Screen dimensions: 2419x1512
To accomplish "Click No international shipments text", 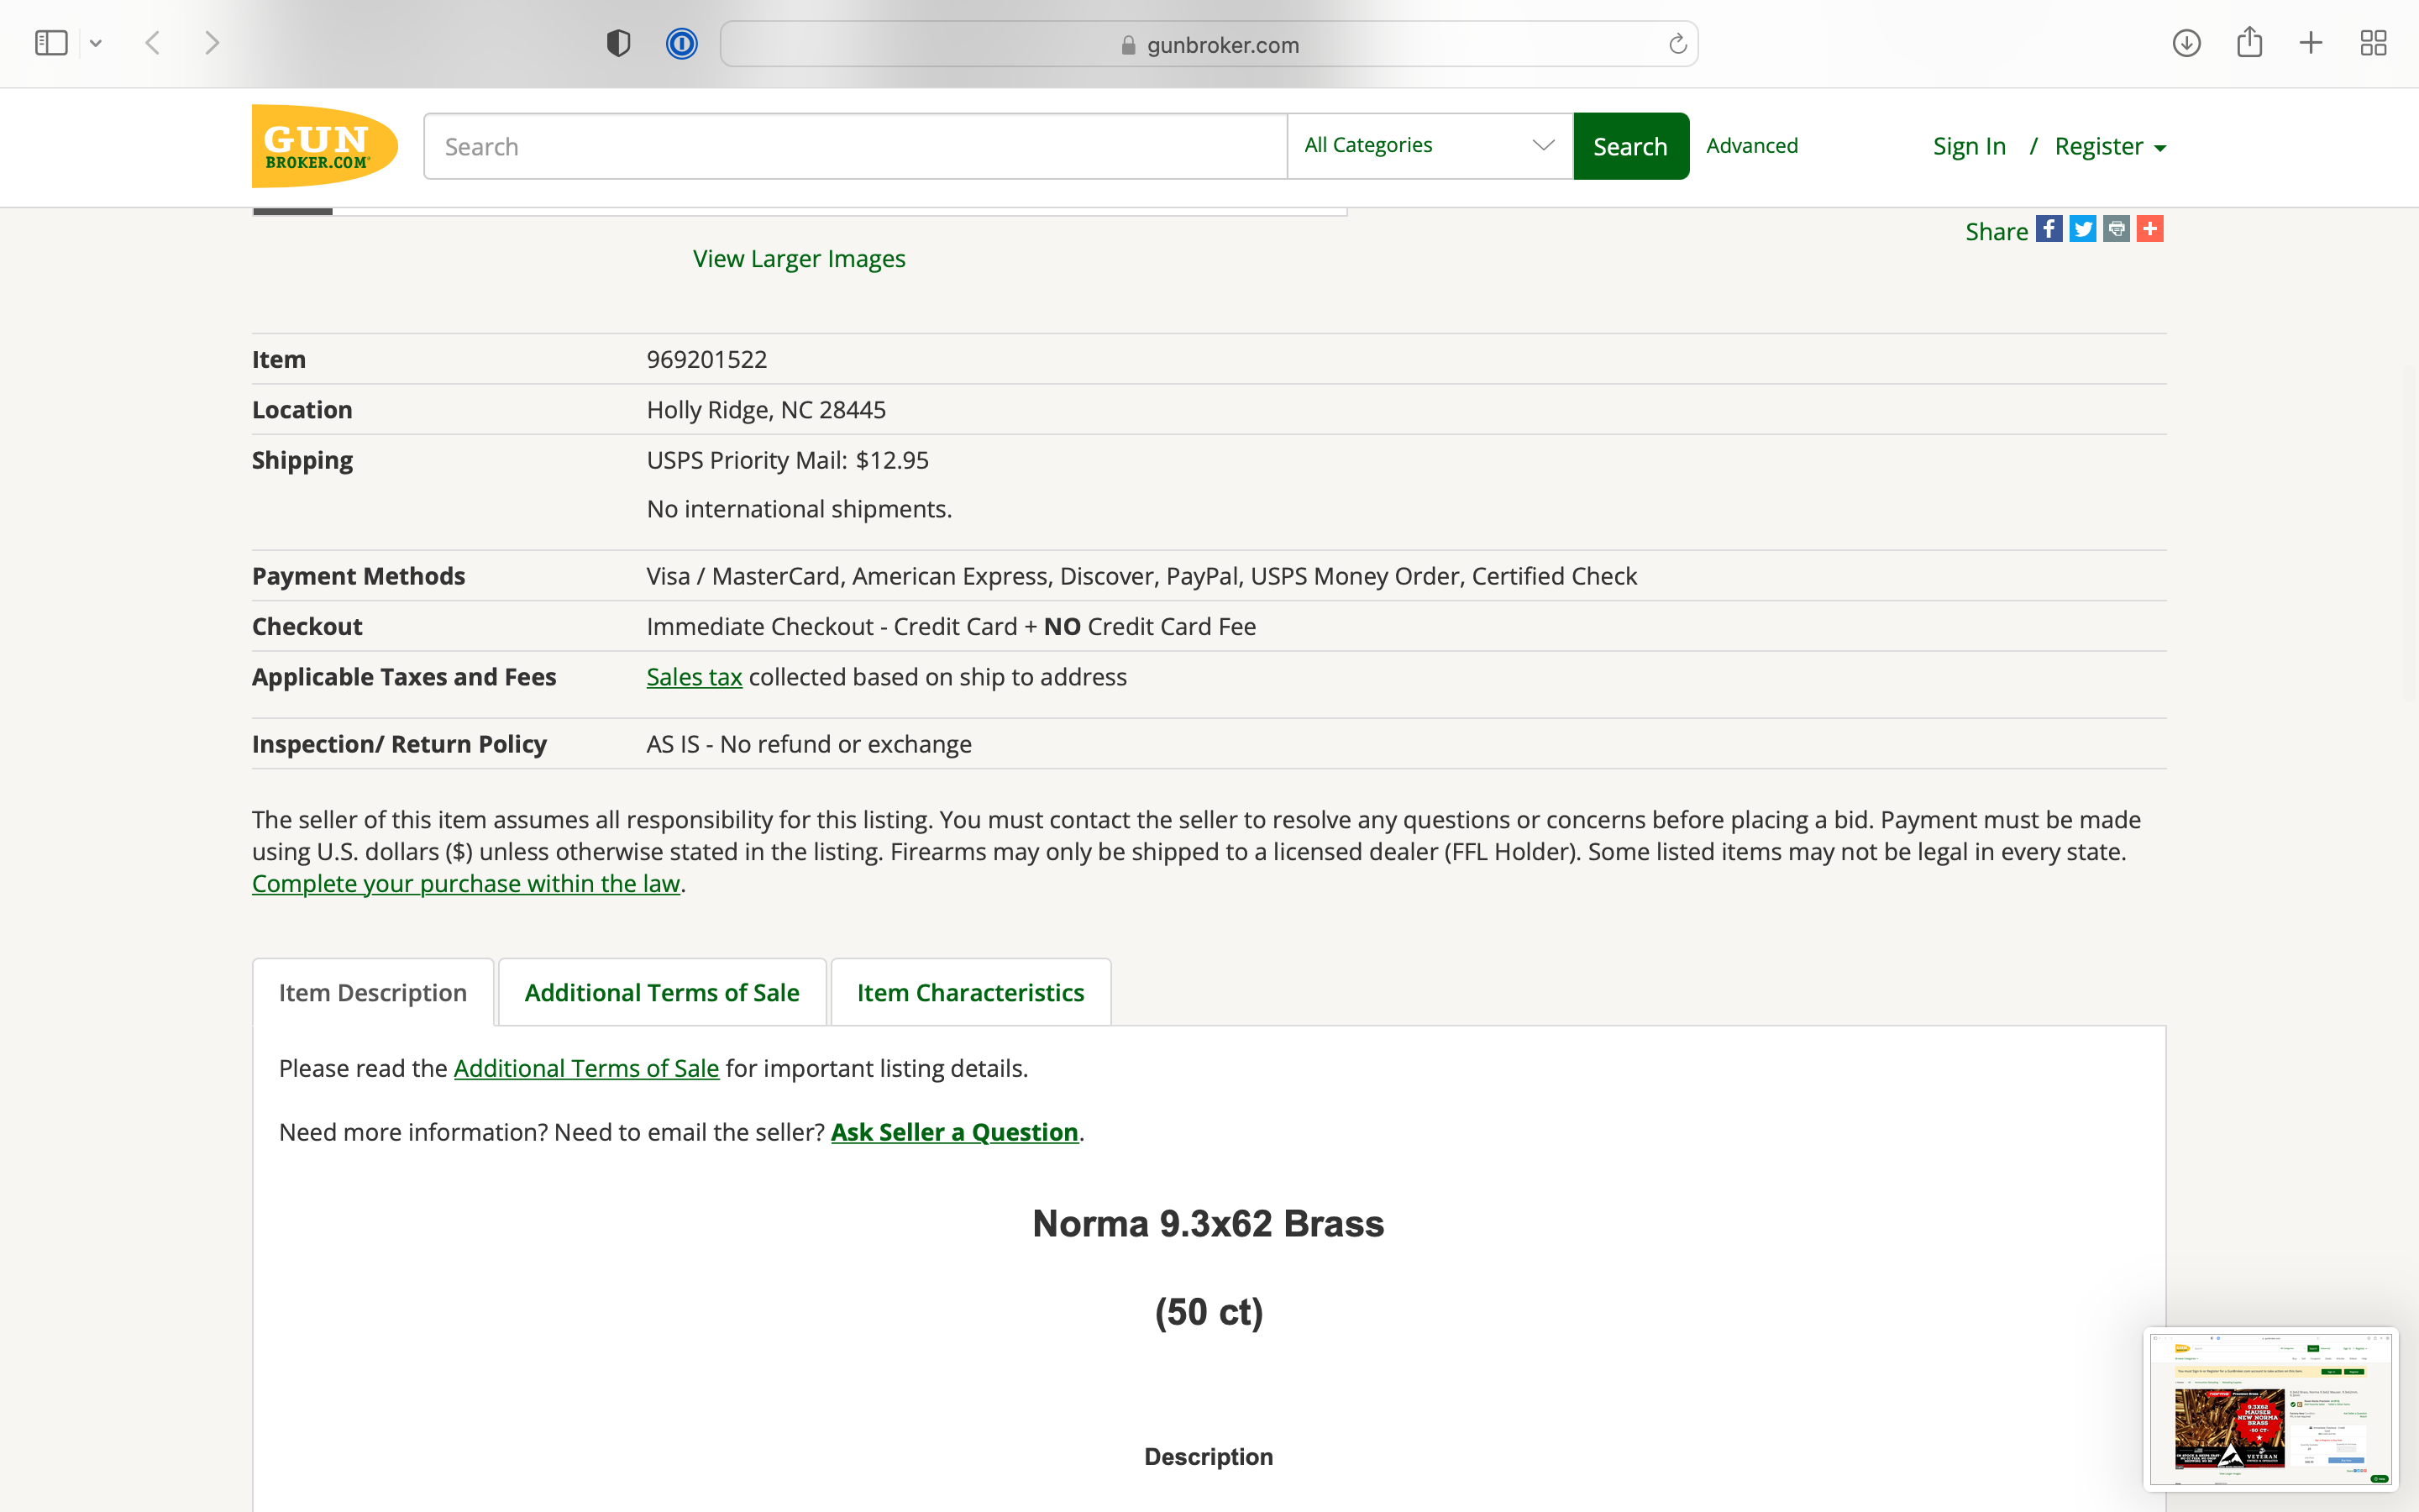I will pos(799,509).
